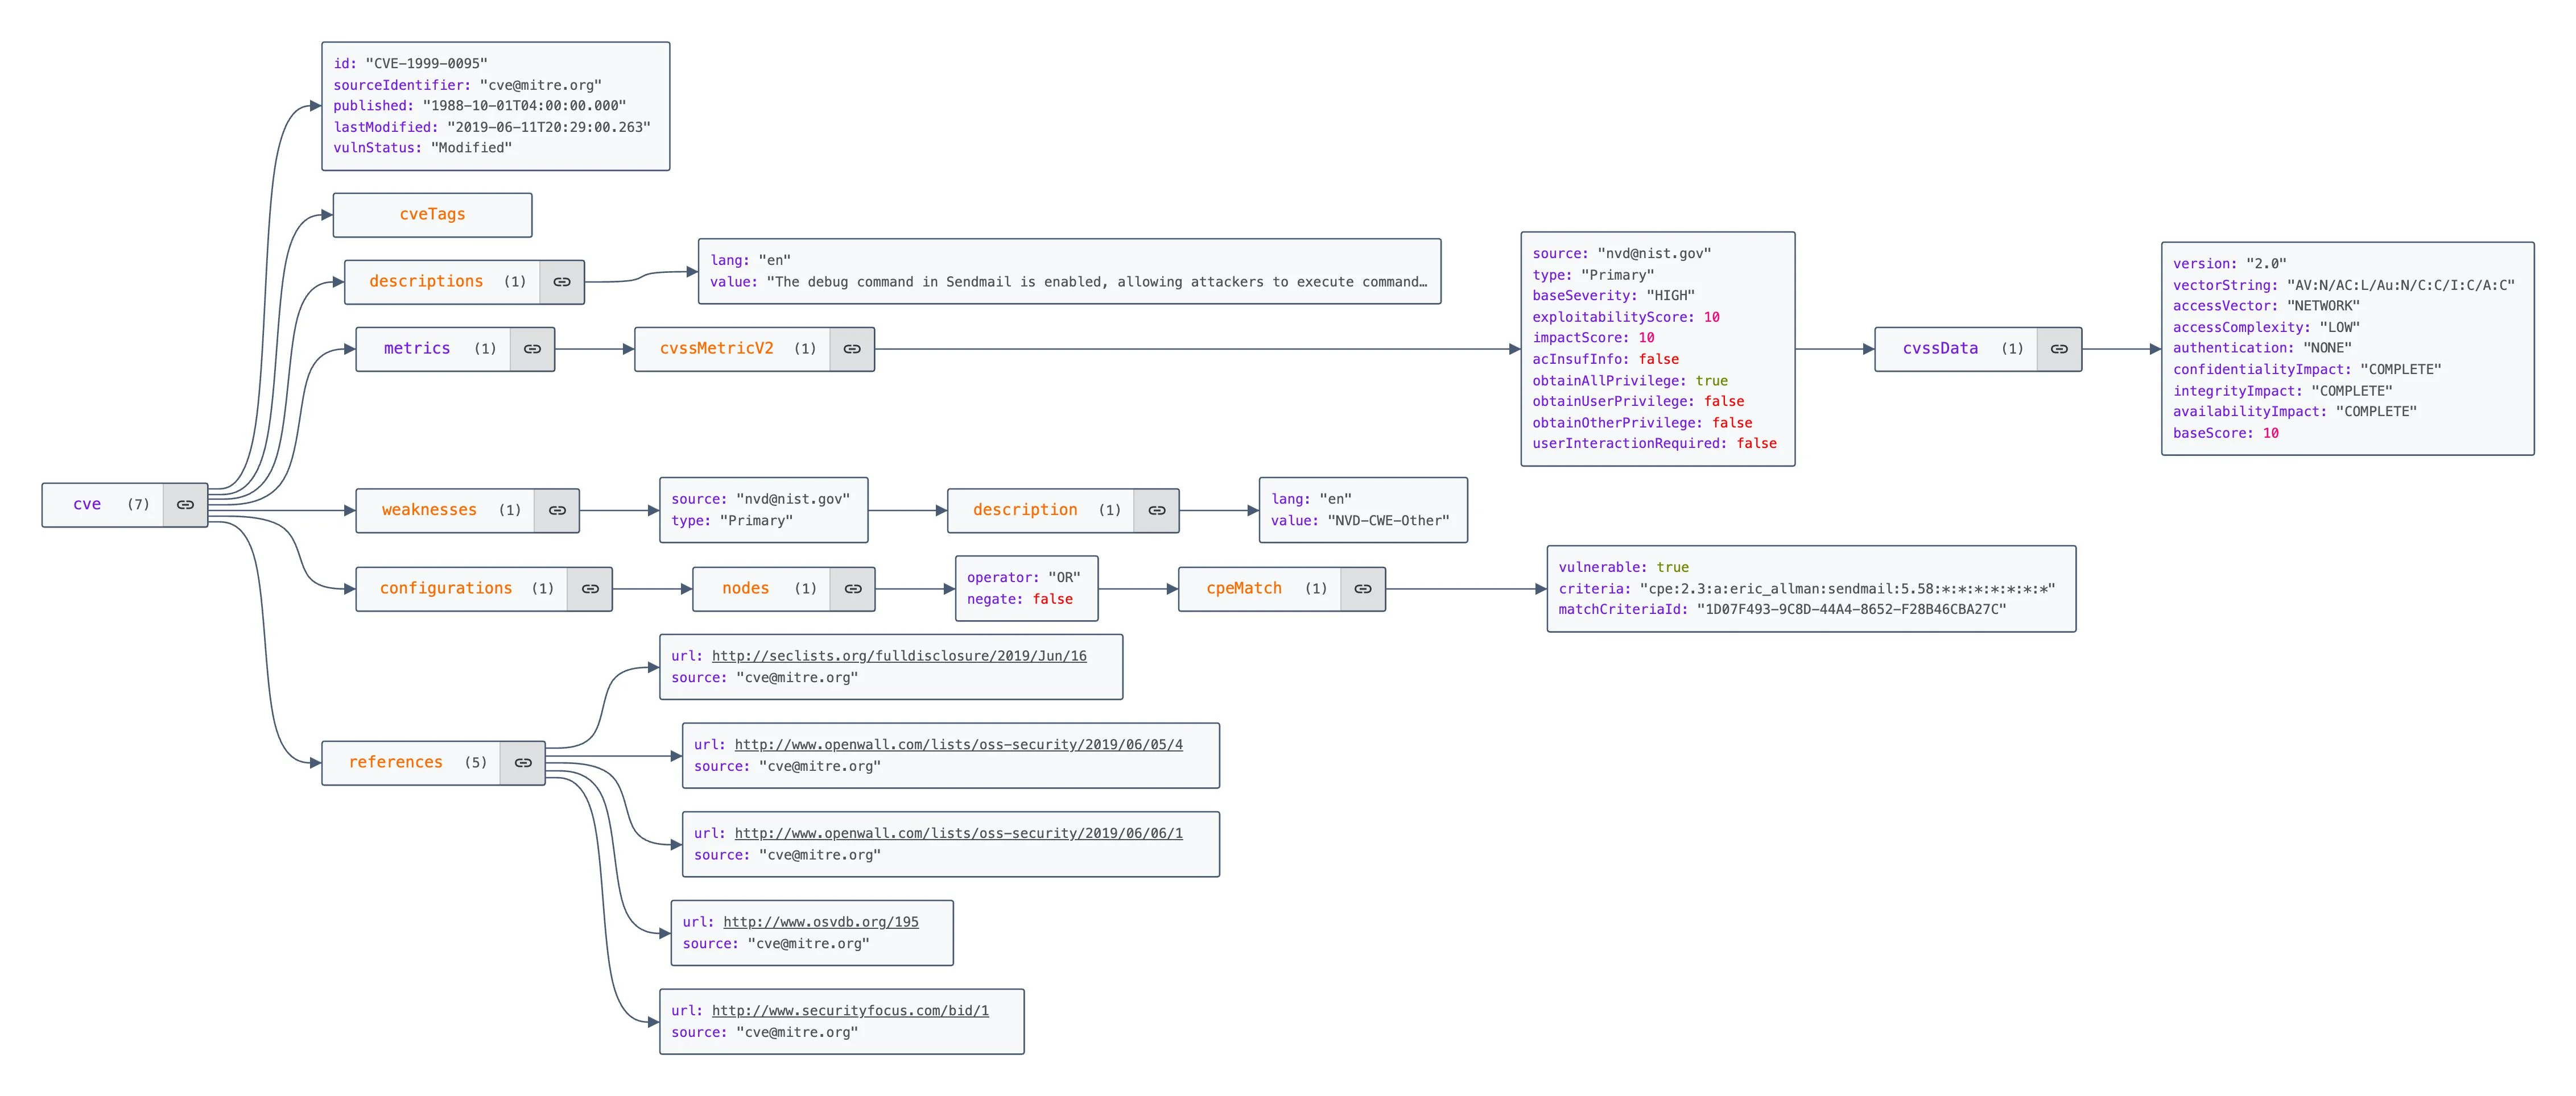Screen dimensions: 2576x1096
Task: Click the link icon on descriptions node
Action: click(x=562, y=282)
